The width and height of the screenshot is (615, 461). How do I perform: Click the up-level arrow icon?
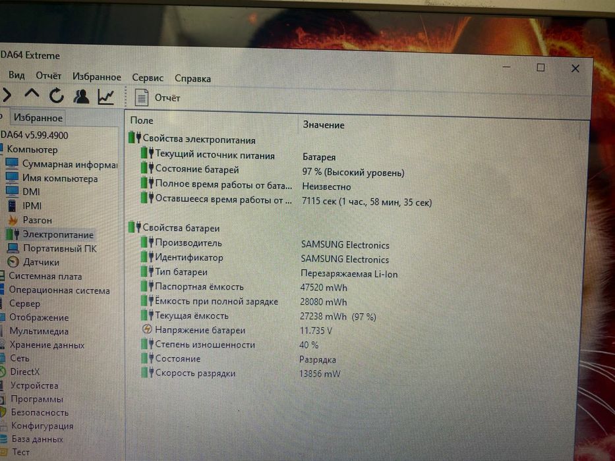[x=32, y=94]
